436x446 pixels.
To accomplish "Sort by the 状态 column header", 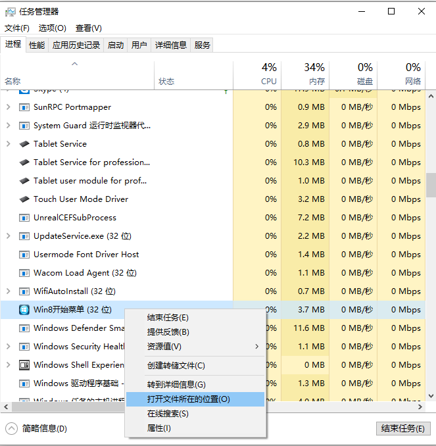I will 194,76.
